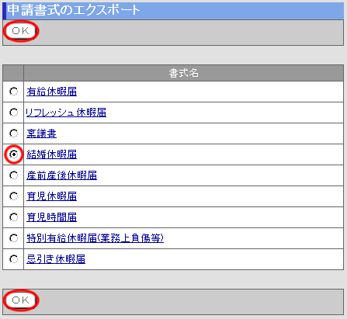Click the top OK button
Viewport: 347px width, 319px height.
pyautogui.click(x=21, y=31)
